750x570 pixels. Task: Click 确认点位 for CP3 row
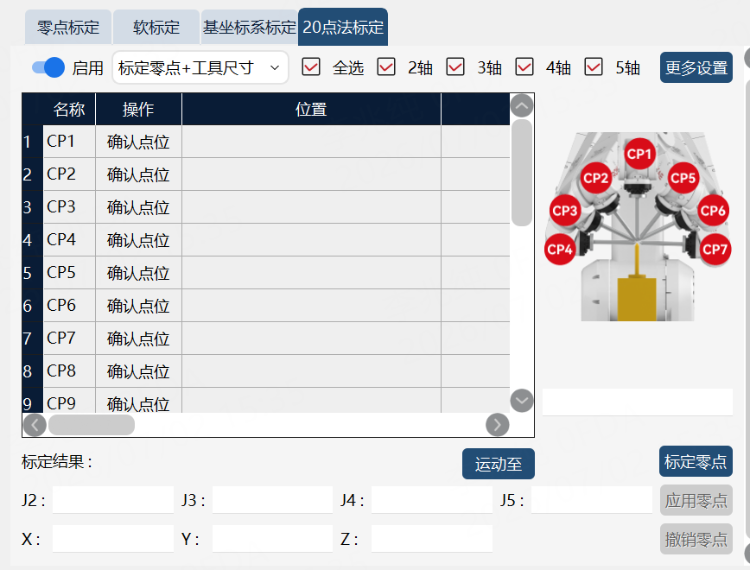pyautogui.click(x=138, y=207)
